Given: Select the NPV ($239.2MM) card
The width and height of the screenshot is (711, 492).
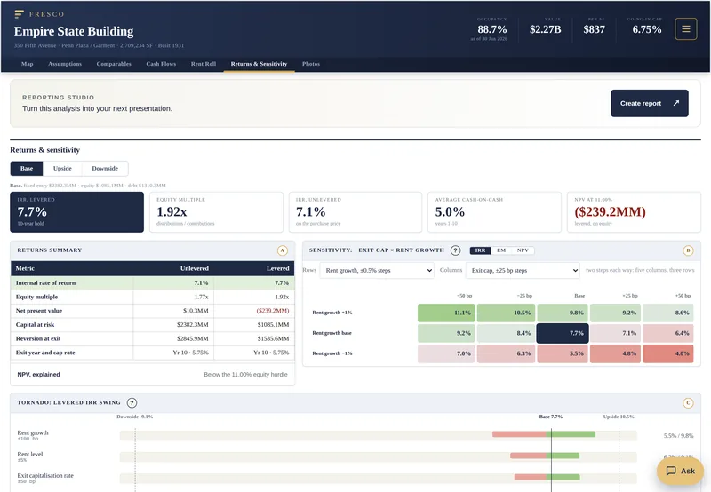Looking at the screenshot, I should (634, 212).
